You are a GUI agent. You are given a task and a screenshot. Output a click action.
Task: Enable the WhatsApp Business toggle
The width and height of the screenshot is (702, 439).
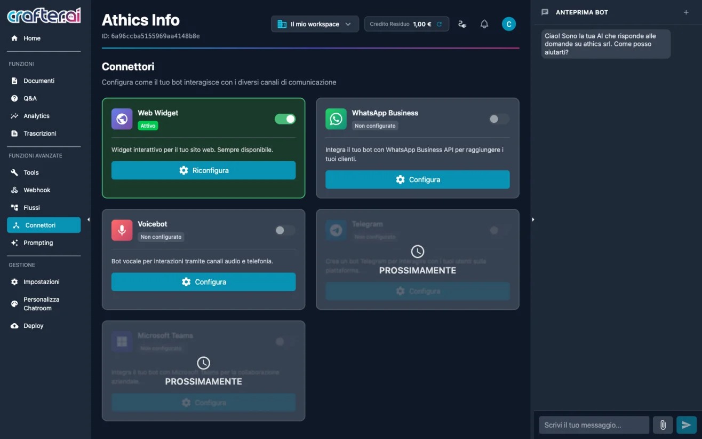click(x=499, y=119)
